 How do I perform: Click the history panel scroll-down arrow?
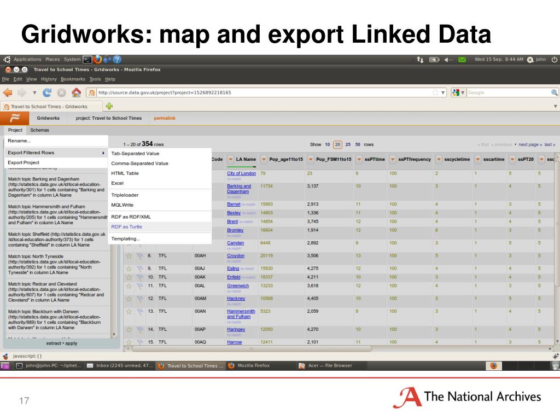point(114,335)
